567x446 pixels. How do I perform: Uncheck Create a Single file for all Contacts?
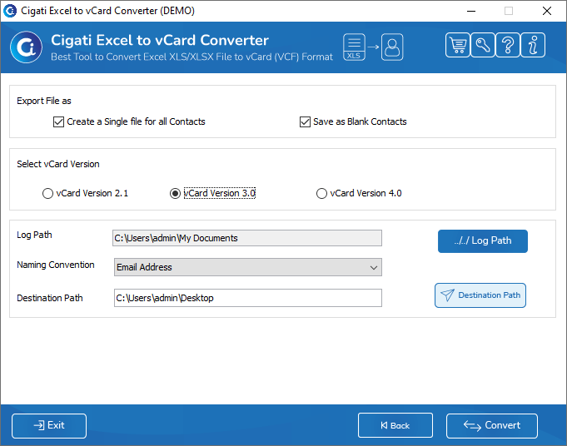pos(58,121)
